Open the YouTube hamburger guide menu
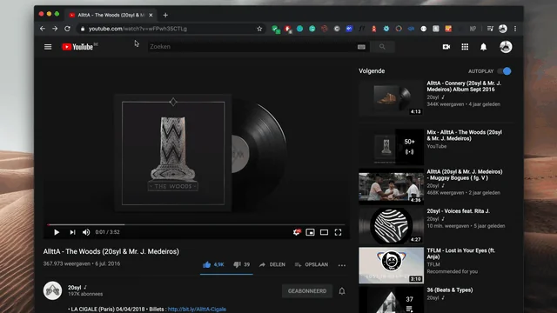 (x=48, y=47)
